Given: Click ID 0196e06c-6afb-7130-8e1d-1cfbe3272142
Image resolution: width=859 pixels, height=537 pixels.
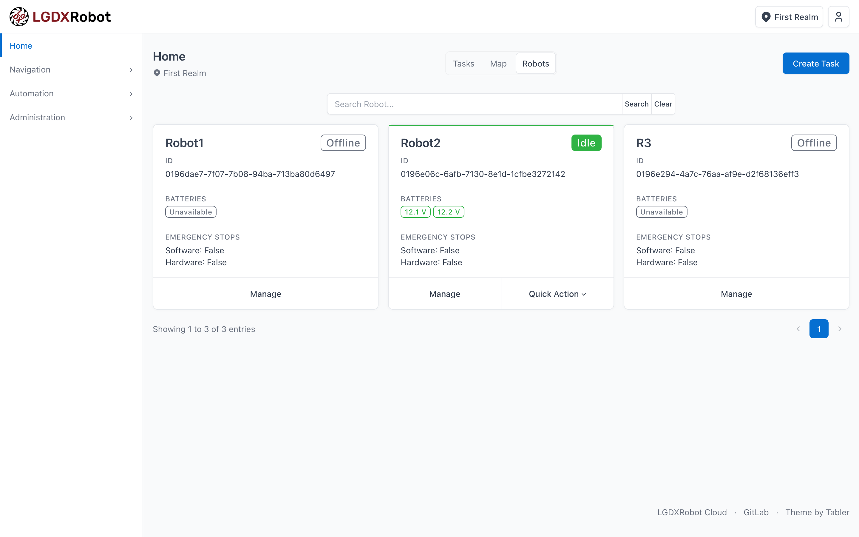Looking at the screenshot, I should 483,174.
